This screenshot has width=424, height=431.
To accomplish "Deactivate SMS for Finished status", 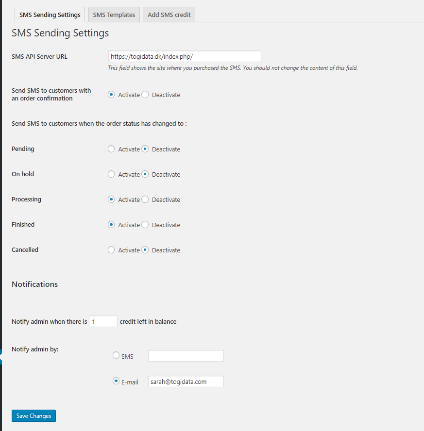I will click(x=145, y=225).
